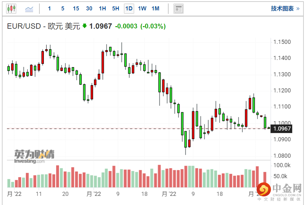The height and width of the screenshot is (205, 306).
Task: Click the -0.03% percentage change text
Action: (x=153, y=26)
